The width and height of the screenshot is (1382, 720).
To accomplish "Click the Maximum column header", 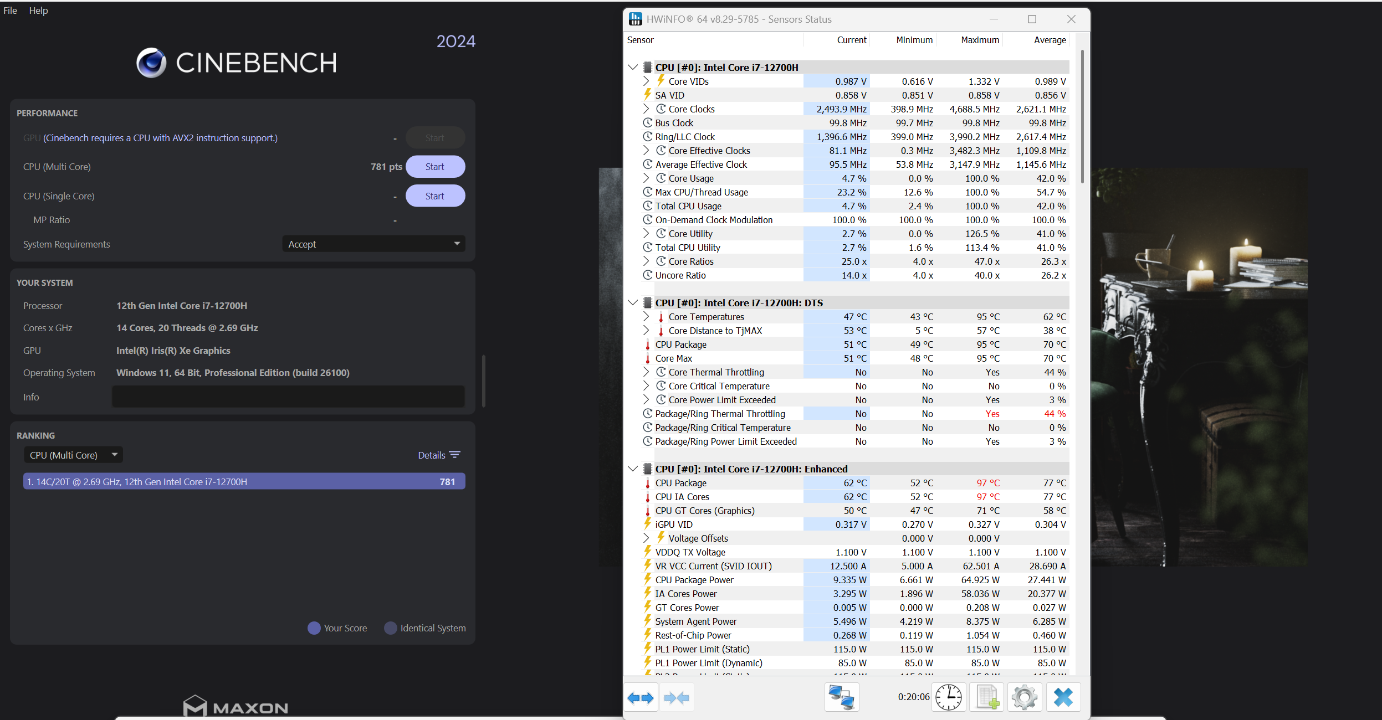I will click(x=969, y=40).
